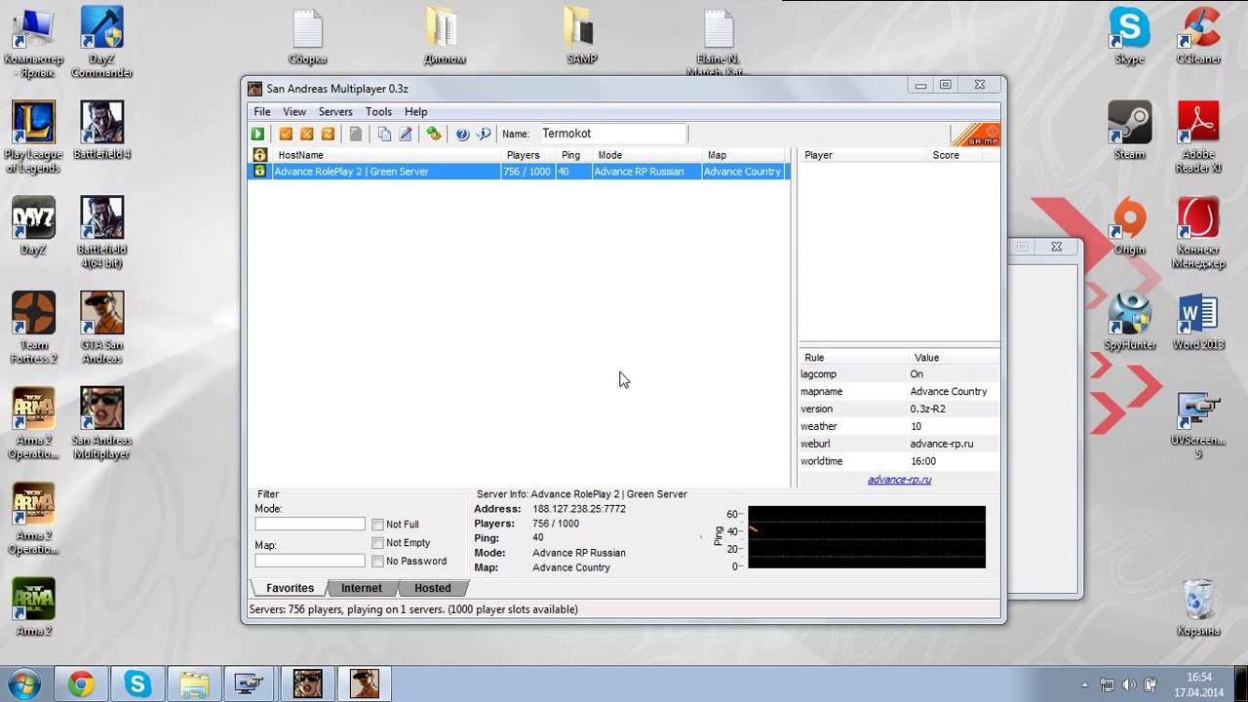Screen dimensions: 1248x702
Task: Enable the Not Full filter checkbox
Action: (x=377, y=525)
